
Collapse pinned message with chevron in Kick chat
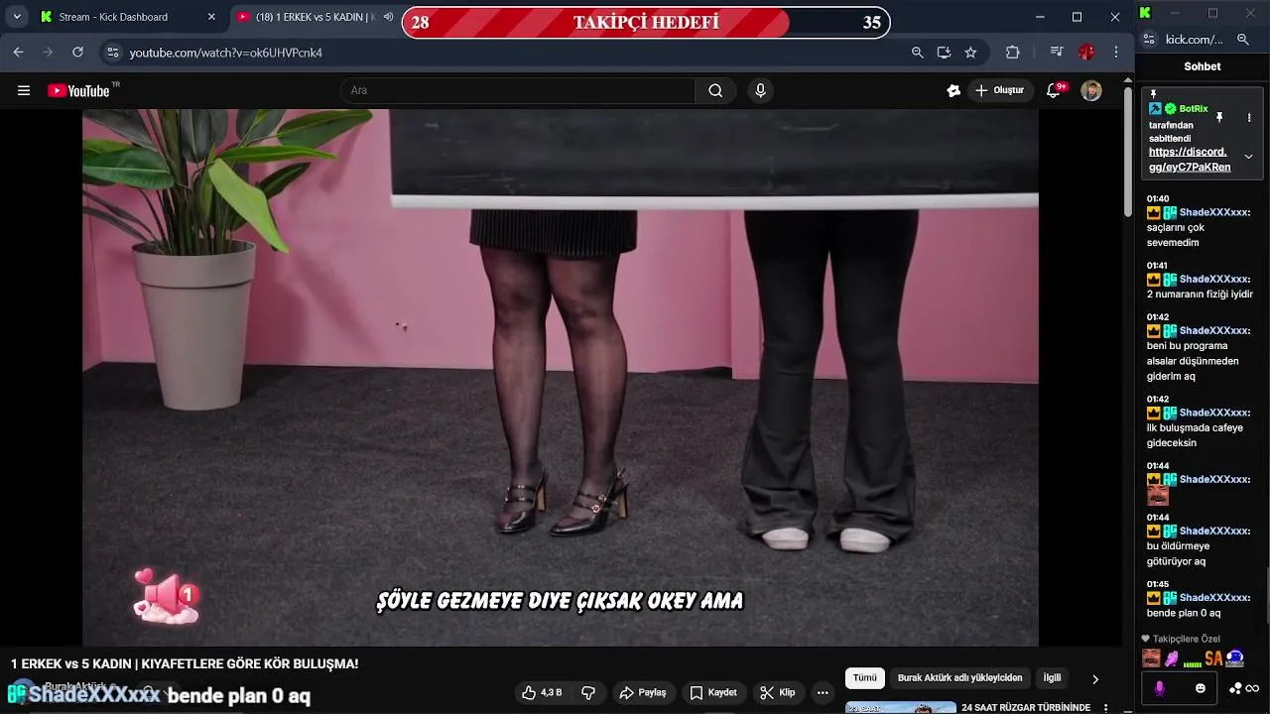[1248, 157]
